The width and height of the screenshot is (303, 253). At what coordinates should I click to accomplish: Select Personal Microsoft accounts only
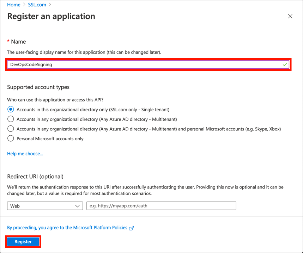pos(11,138)
